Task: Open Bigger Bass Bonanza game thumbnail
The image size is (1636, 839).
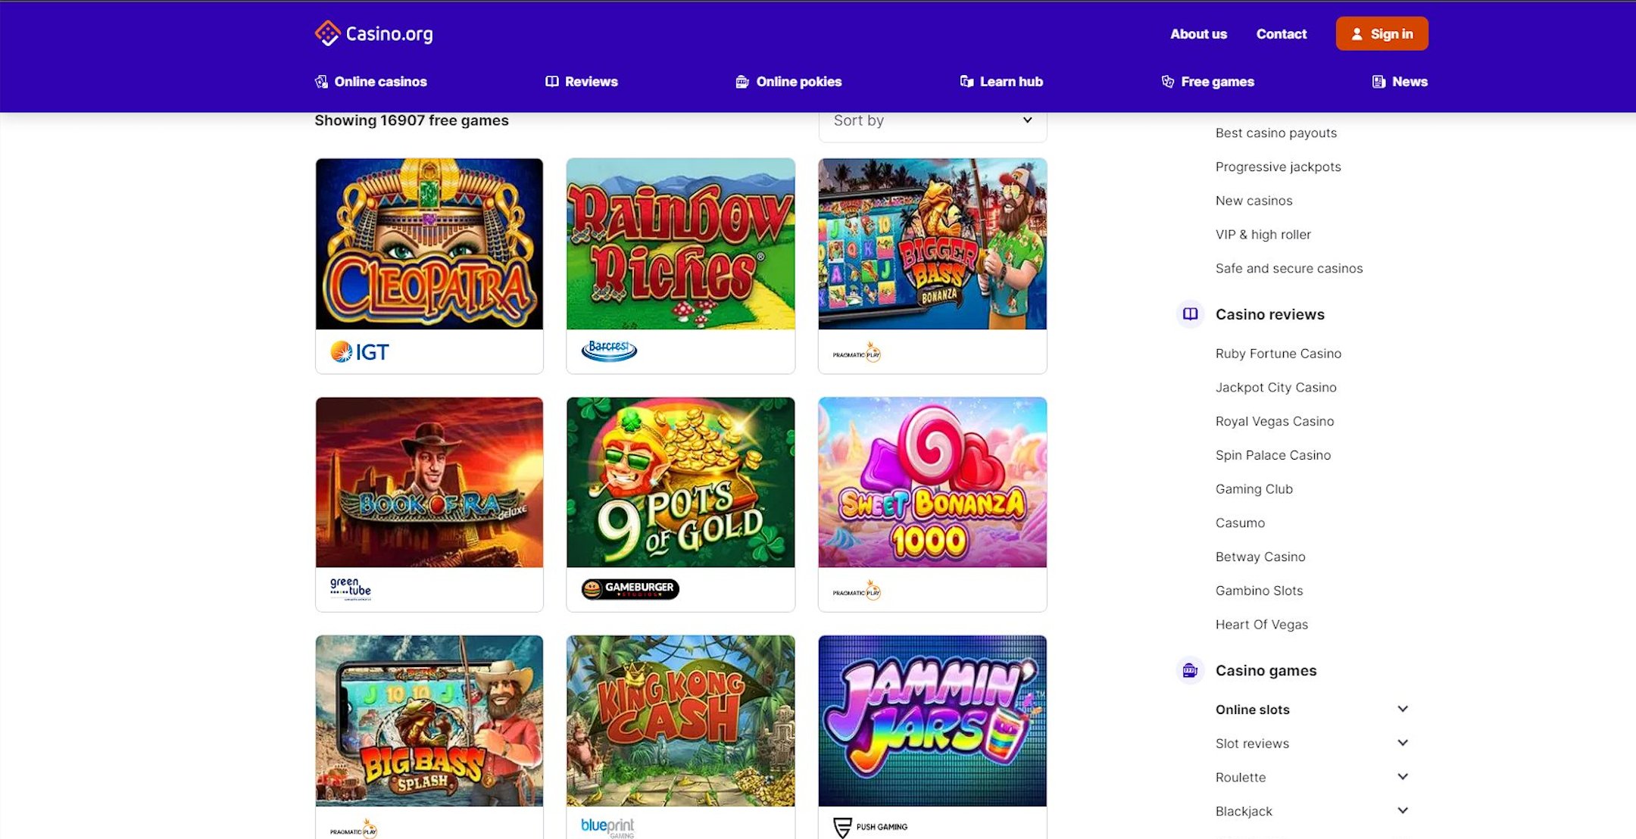Action: [x=932, y=244]
